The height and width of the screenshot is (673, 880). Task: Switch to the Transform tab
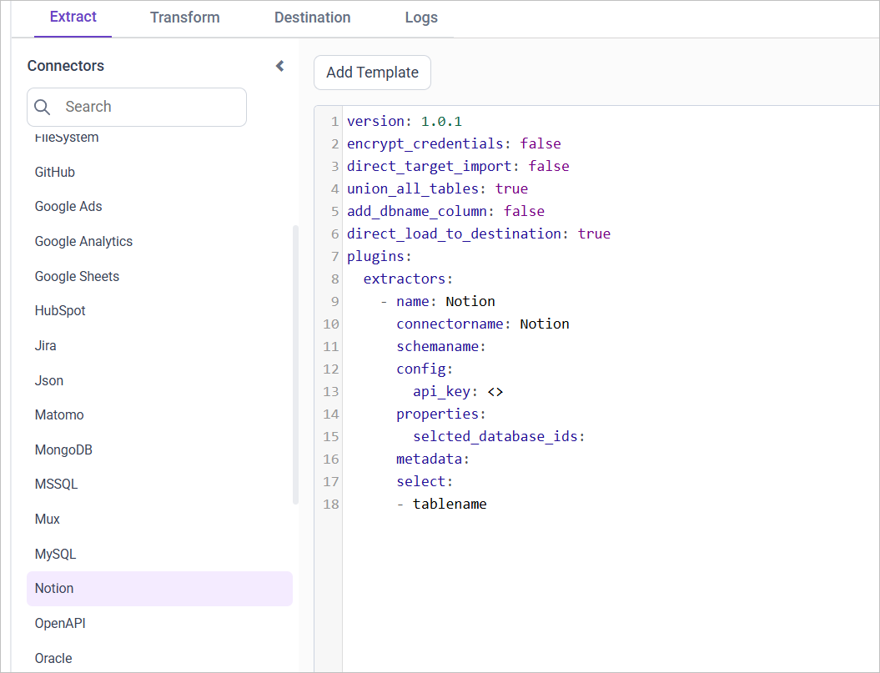184,18
